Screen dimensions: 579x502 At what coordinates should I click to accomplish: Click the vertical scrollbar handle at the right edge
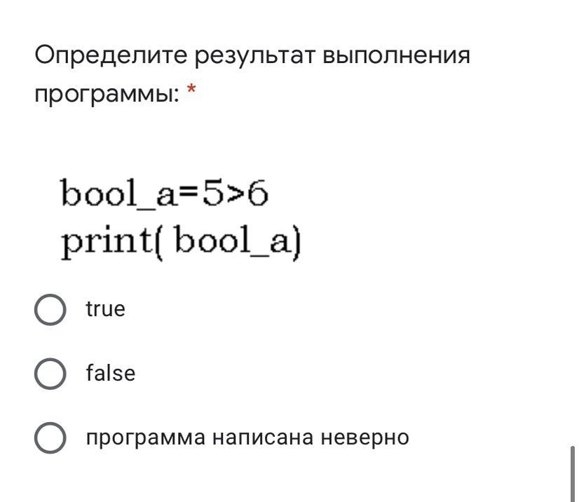(x=574, y=473)
